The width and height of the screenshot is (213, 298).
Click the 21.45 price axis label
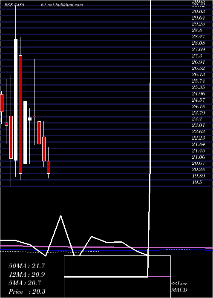coord(199,151)
